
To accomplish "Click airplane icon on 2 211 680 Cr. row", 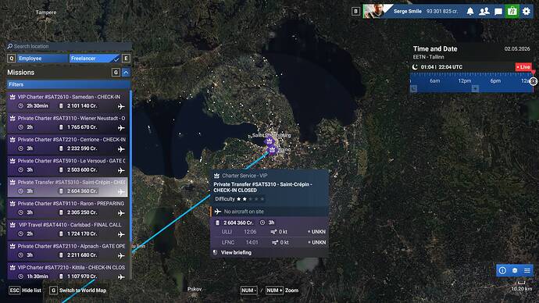I will click(121, 255).
